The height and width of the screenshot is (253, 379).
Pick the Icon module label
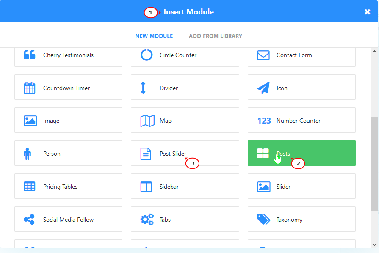pos(282,88)
